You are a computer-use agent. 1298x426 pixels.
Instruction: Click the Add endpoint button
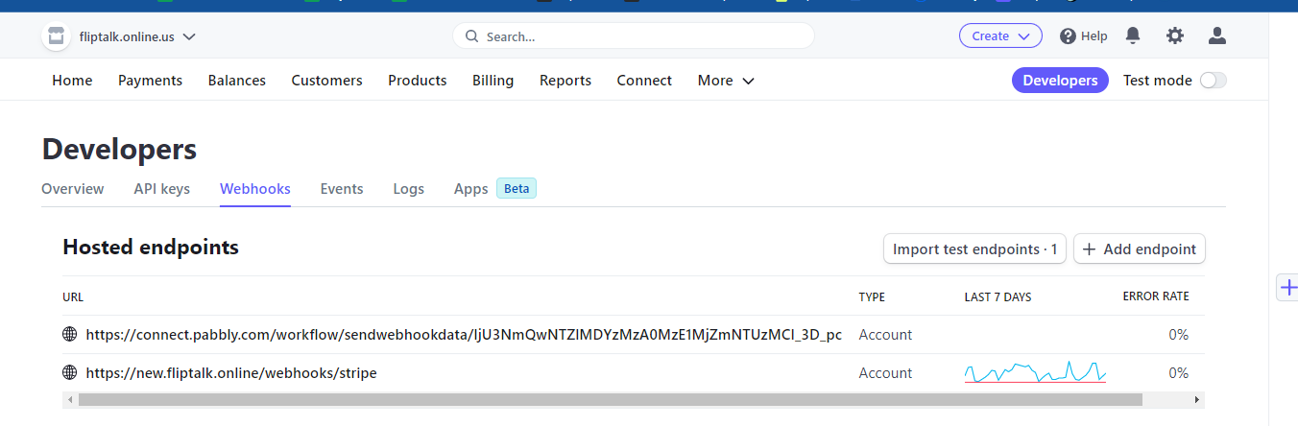click(1140, 249)
